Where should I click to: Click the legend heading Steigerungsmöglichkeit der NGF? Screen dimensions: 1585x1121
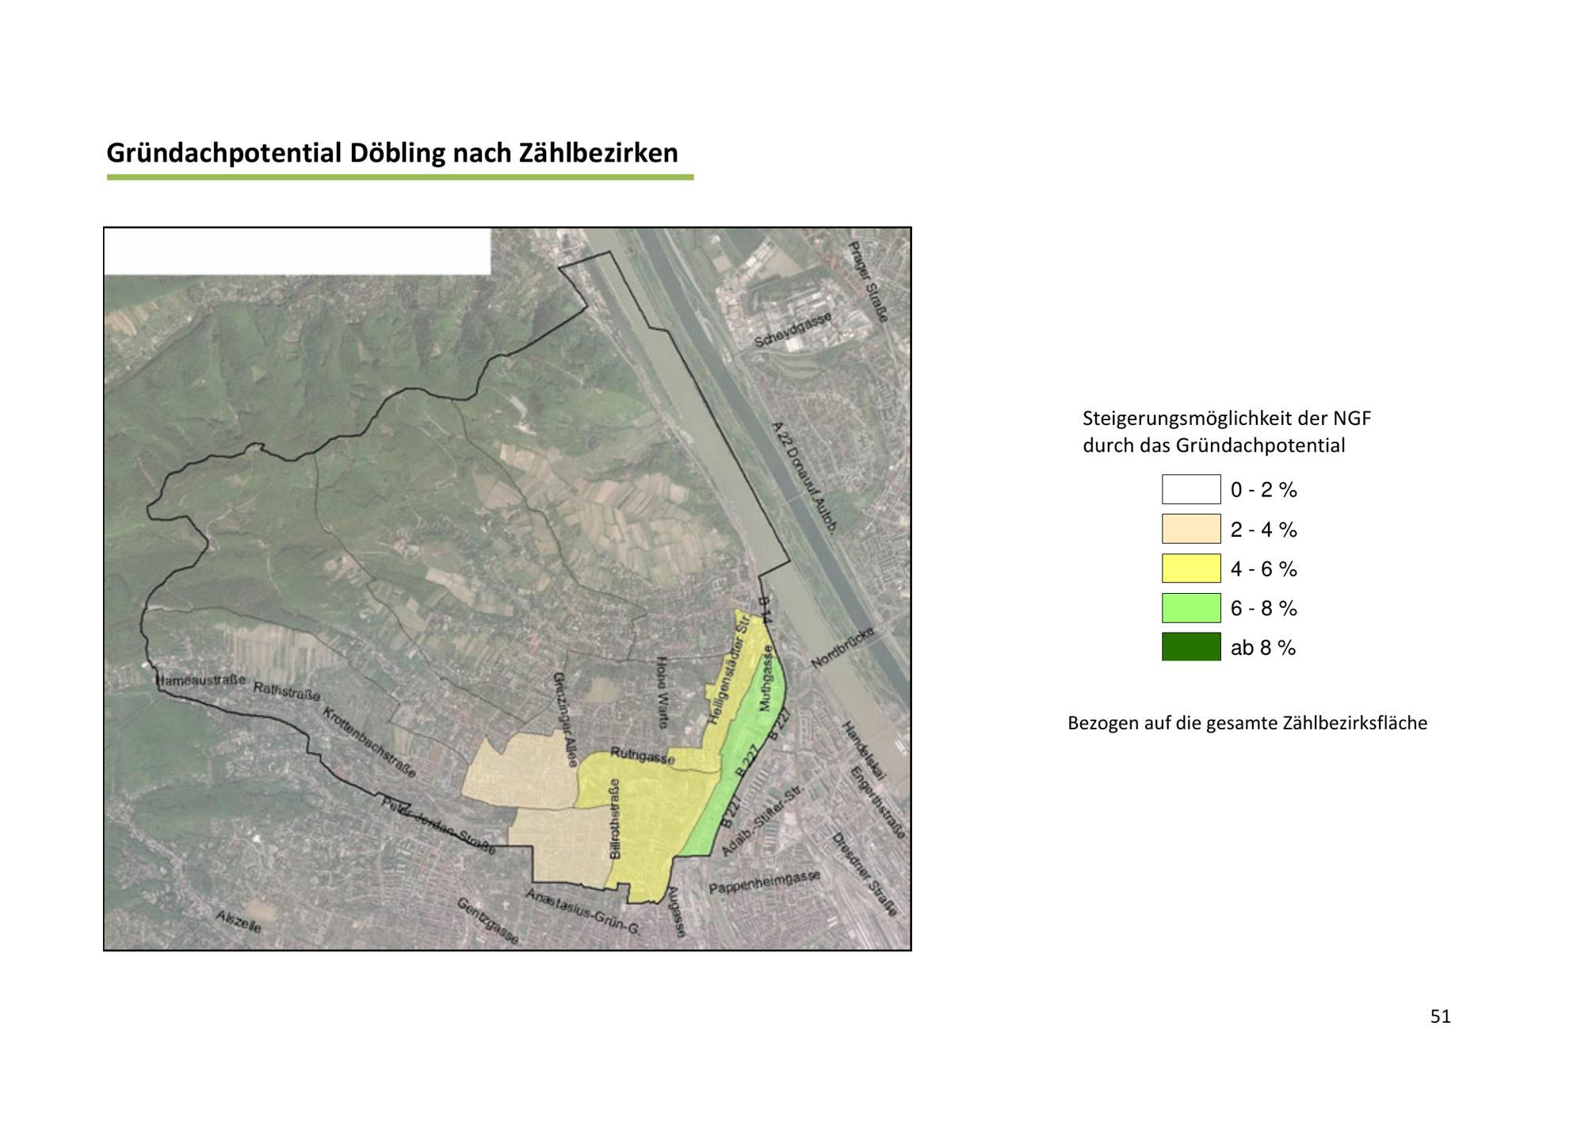[1227, 419]
